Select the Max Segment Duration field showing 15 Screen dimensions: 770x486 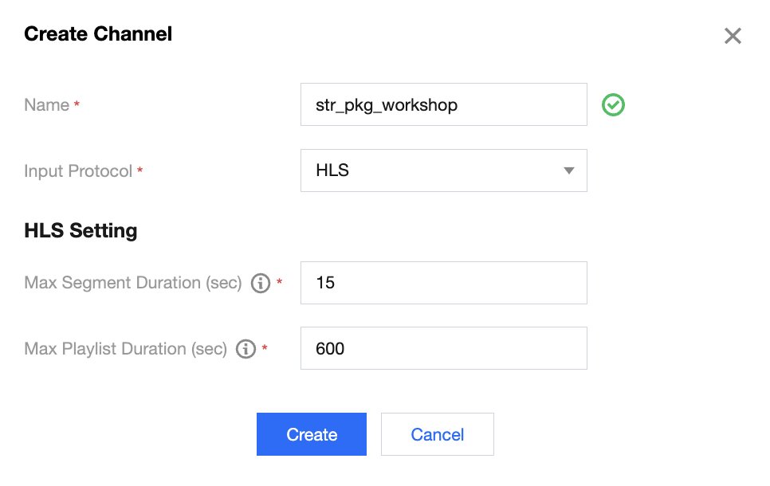pos(443,283)
